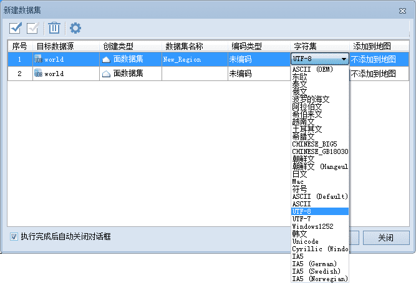This screenshot has height=283, width=416.
Task: Open 面数据集 type cell in row 2
Action: tap(130, 74)
